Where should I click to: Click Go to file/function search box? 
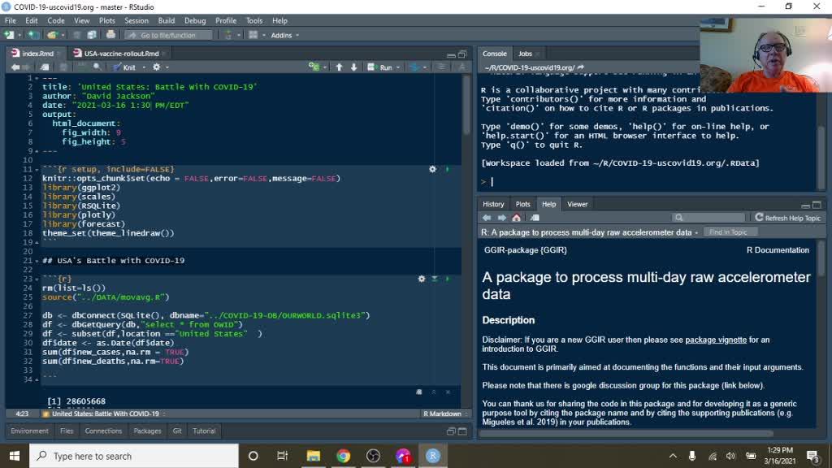point(169,35)
